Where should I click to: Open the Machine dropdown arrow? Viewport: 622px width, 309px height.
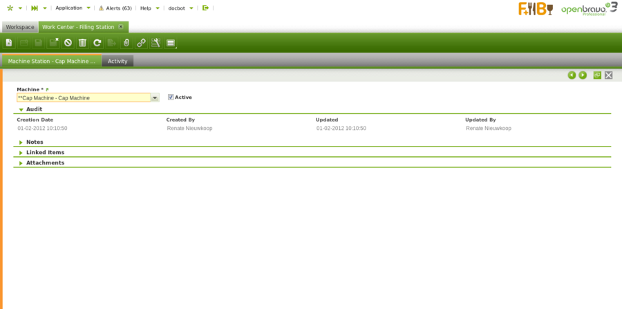click(x=155, y=98)
